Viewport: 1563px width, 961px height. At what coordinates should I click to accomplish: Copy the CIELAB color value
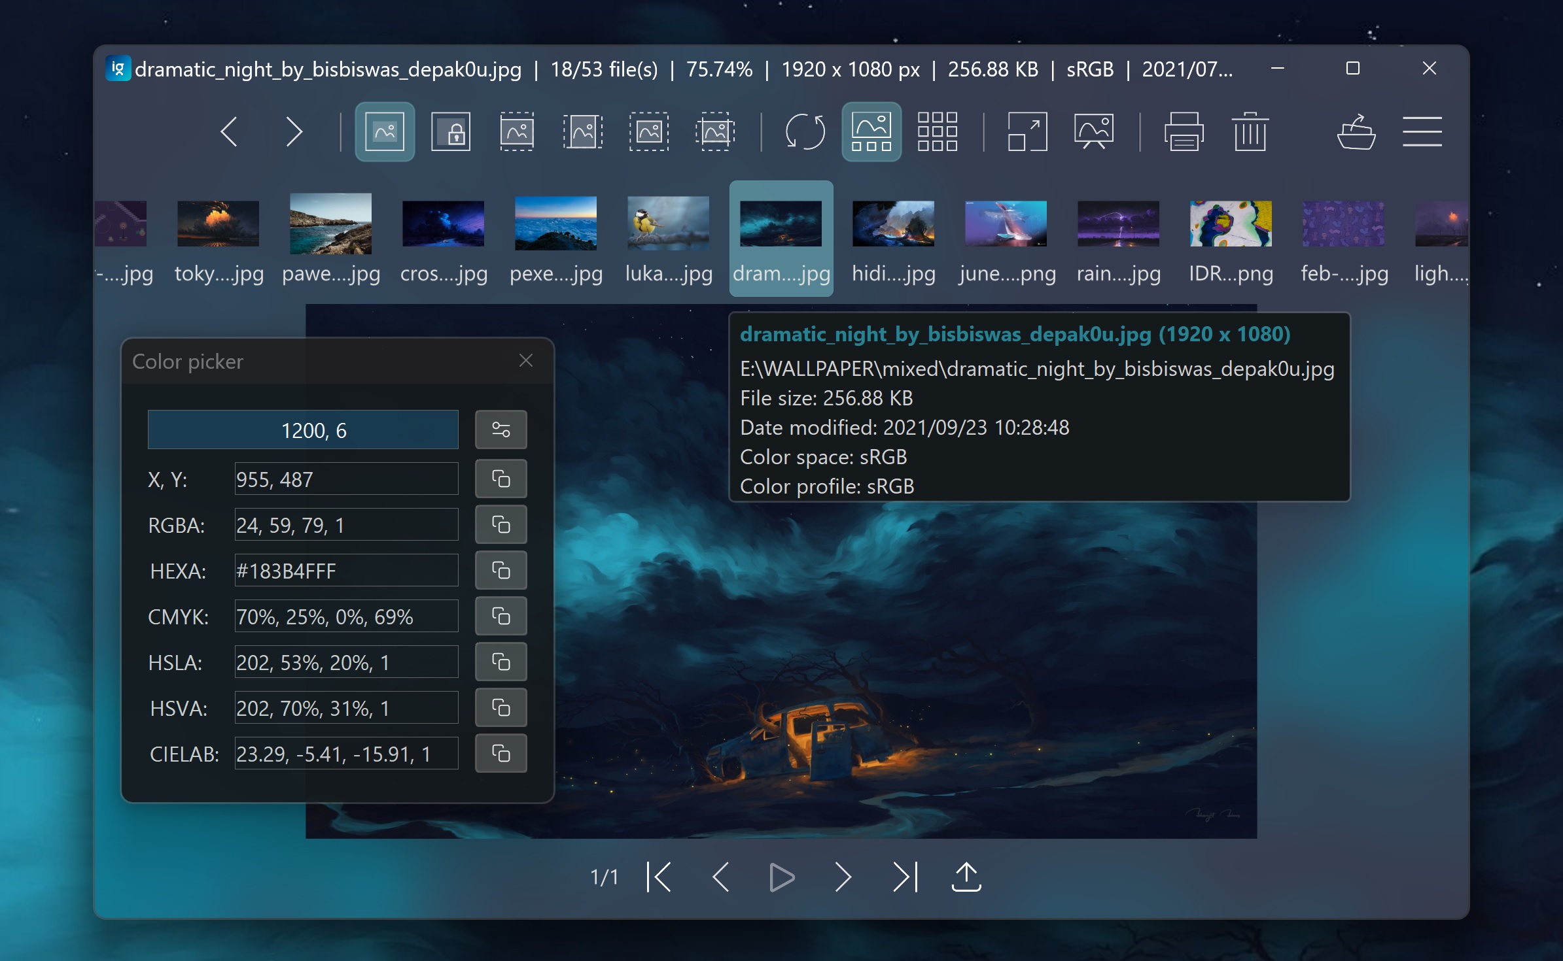501,754
